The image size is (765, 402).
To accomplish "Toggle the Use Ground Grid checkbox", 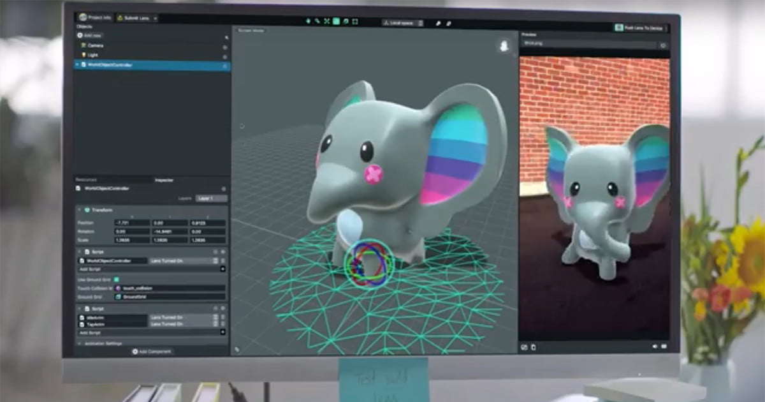I will pyautogui.click(x=117, y=279).
